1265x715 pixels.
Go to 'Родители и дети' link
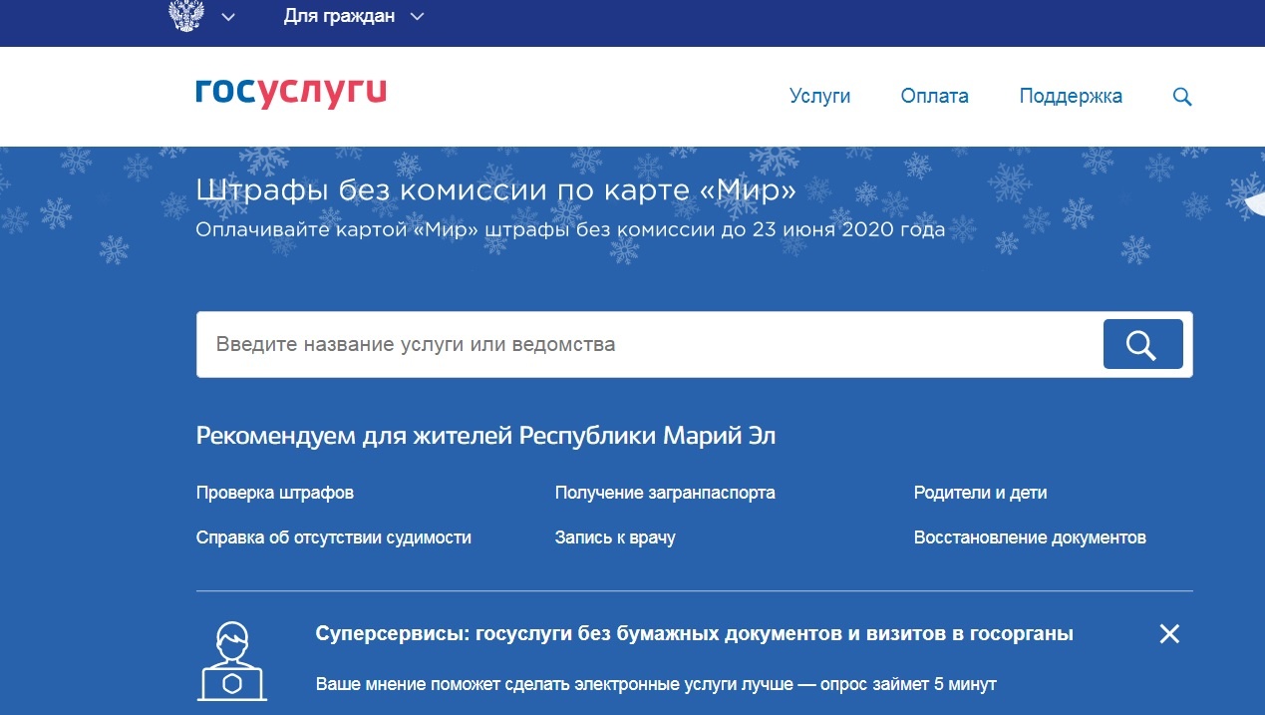(980, 493)
